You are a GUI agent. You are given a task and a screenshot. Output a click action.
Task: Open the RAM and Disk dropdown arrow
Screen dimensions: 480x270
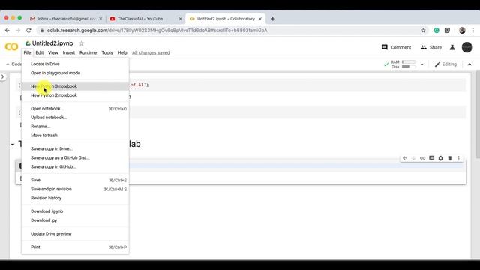tap(421, 64)
